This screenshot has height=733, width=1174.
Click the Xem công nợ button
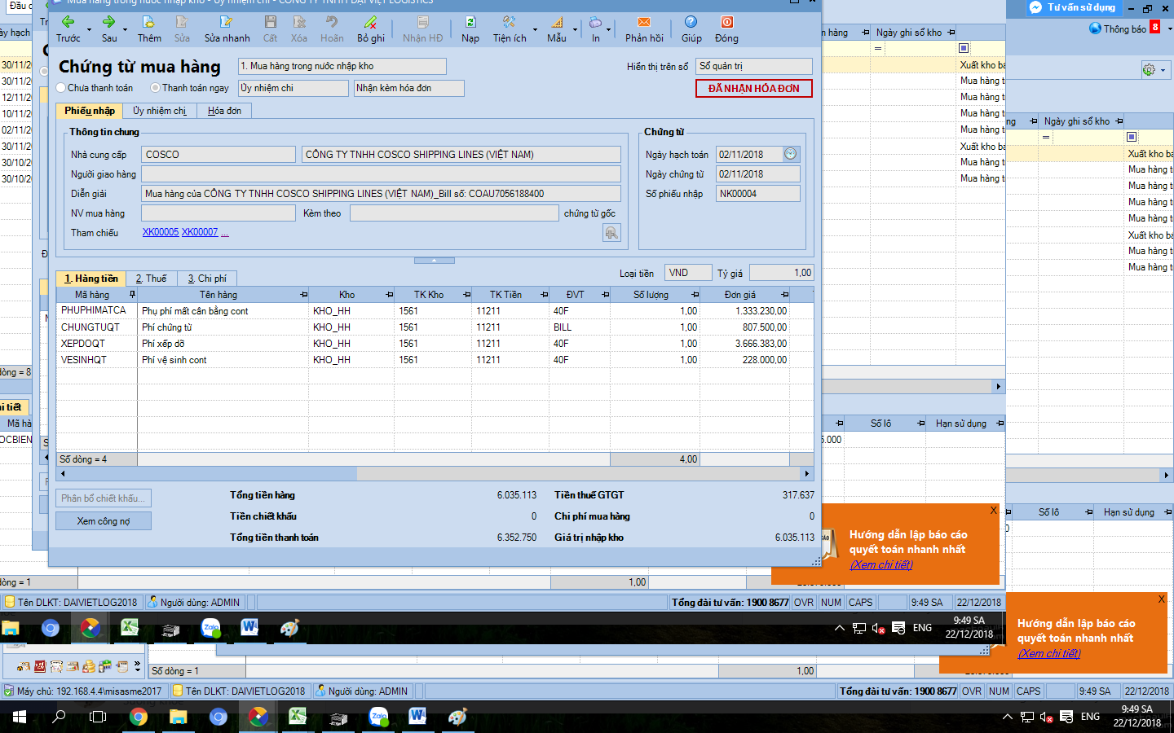[104, 521]
